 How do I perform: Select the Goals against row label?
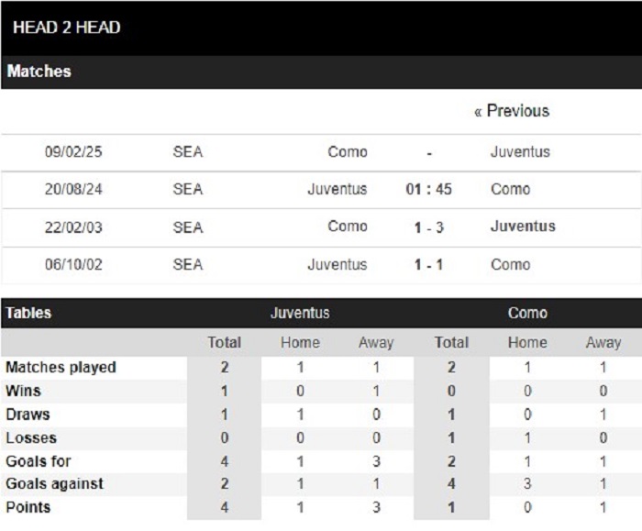54,484
